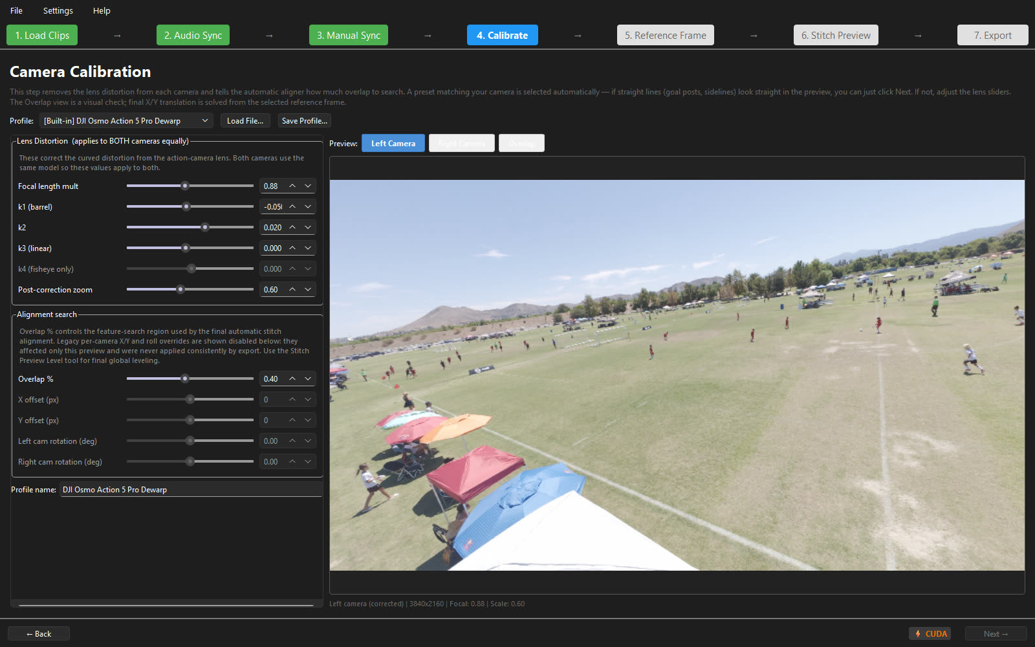Click the Post-correction zoom slider handle
Viewport: 1035px width, 647px height.
tap(180, 290)
